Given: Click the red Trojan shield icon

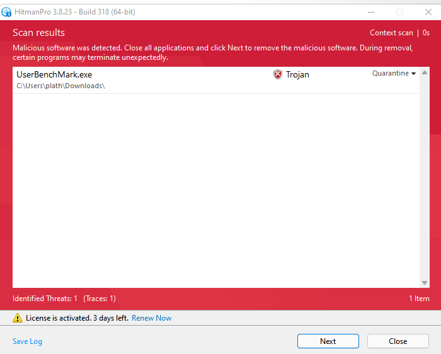Looking at the screenshot, I should point(278,74).
